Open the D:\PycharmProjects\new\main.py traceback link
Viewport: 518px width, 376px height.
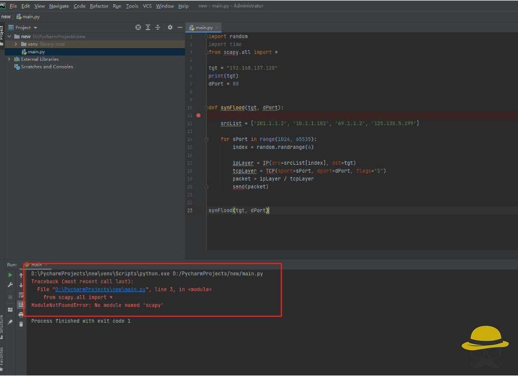pos(100,289)
